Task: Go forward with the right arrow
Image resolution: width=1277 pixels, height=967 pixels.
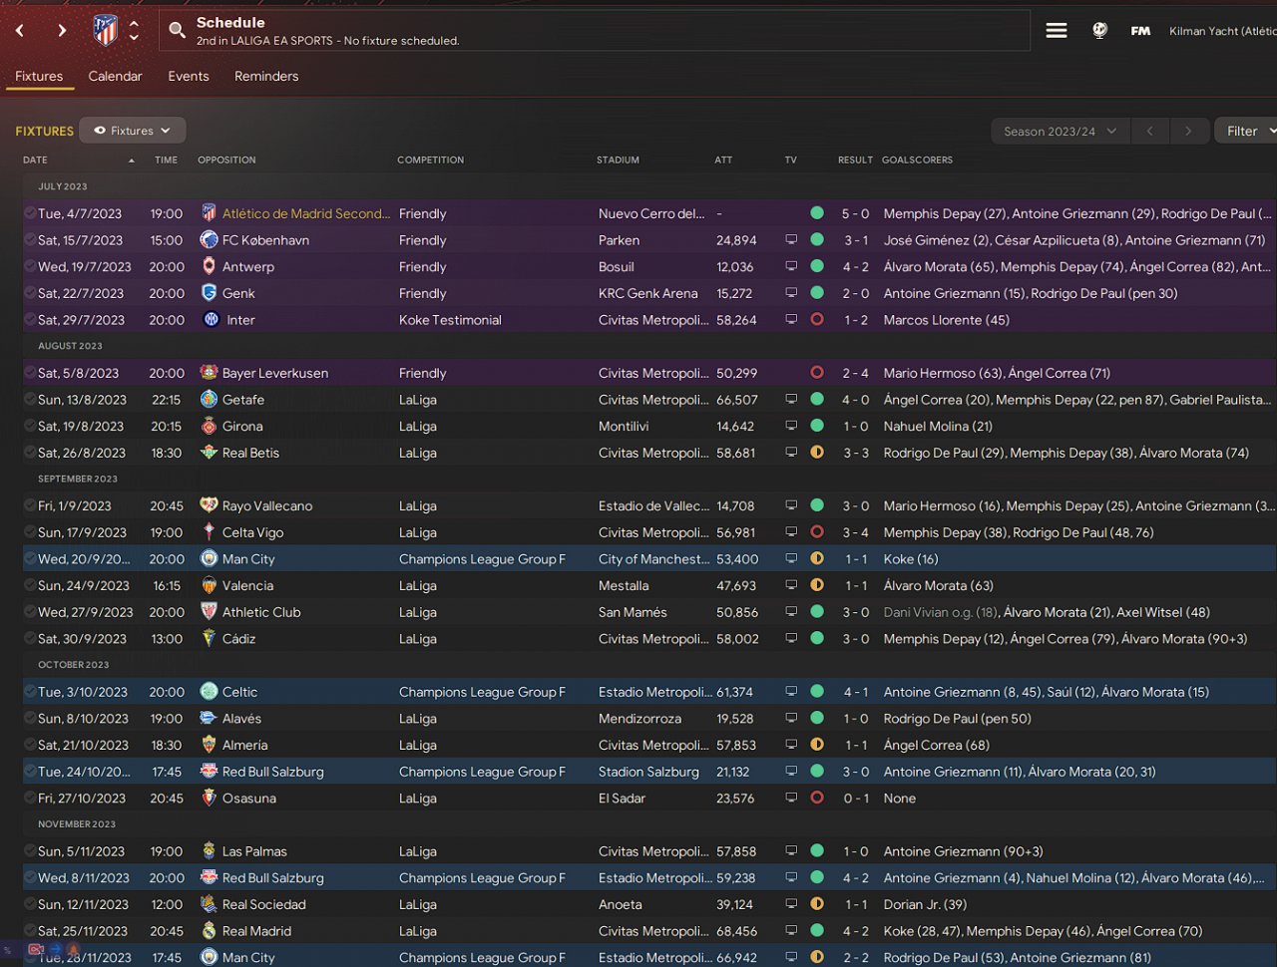Action: pos(62,31)
